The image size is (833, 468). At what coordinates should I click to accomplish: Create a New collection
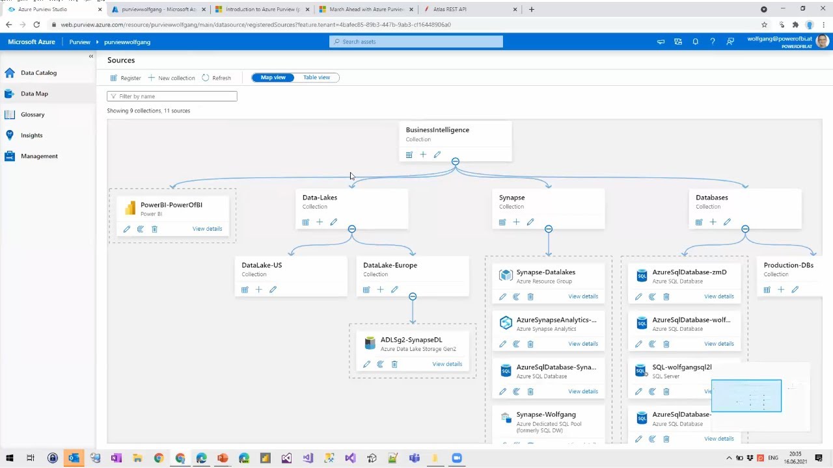pyautogui.click(x=171, y=78)
